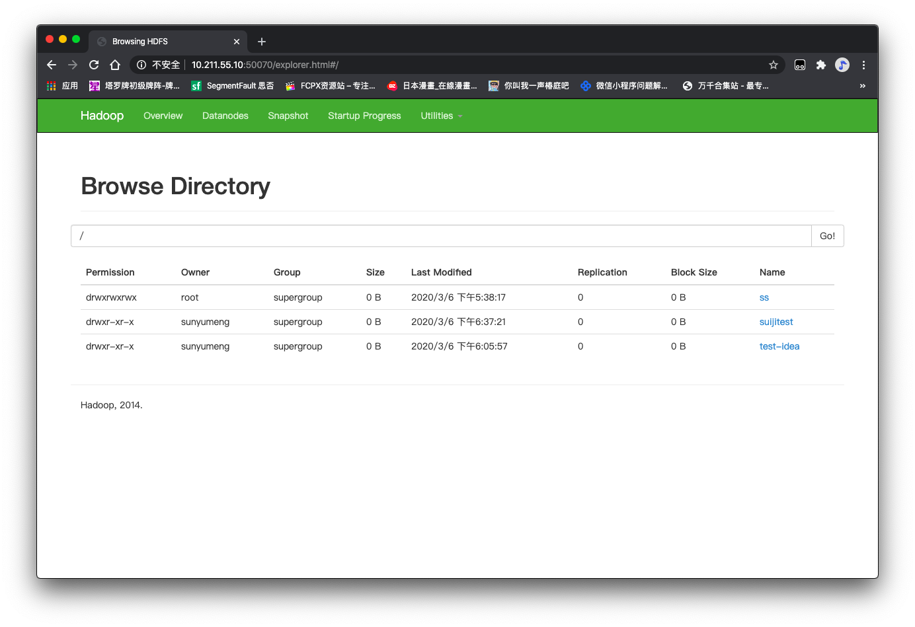Open the 微信小程序问题解 bookmark
Screen dimensions: 915x627
624,86
